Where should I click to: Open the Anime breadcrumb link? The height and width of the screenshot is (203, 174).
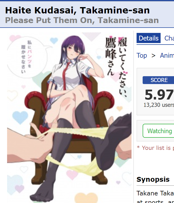click(167, 55)
